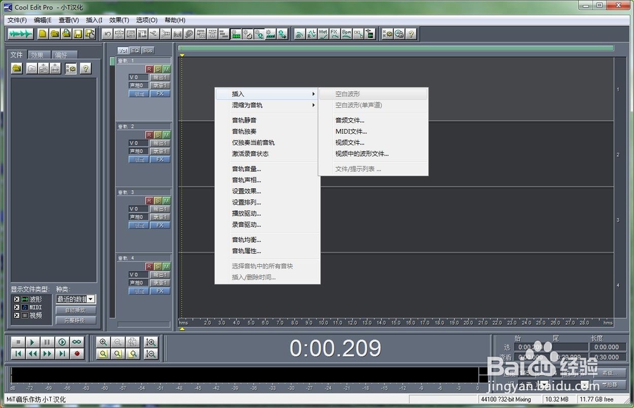634x408 pixels.
Task: Uncheck the MIDI file type checkbox
Action: (x=16, y=307)
